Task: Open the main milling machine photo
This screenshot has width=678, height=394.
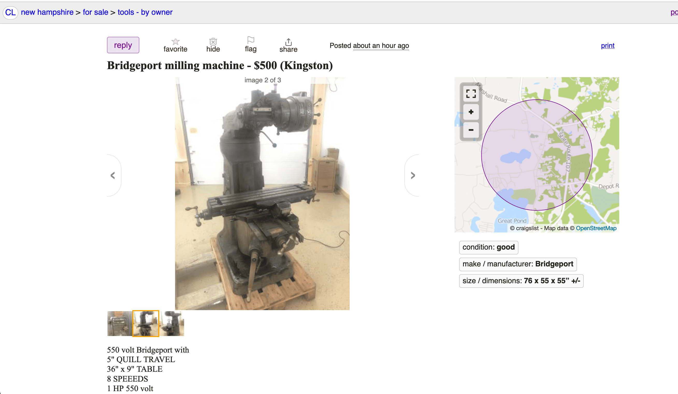Action: tap(262, 194)
